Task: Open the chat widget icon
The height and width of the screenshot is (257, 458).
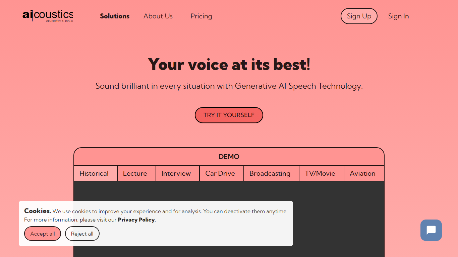Action: (431, 230)
